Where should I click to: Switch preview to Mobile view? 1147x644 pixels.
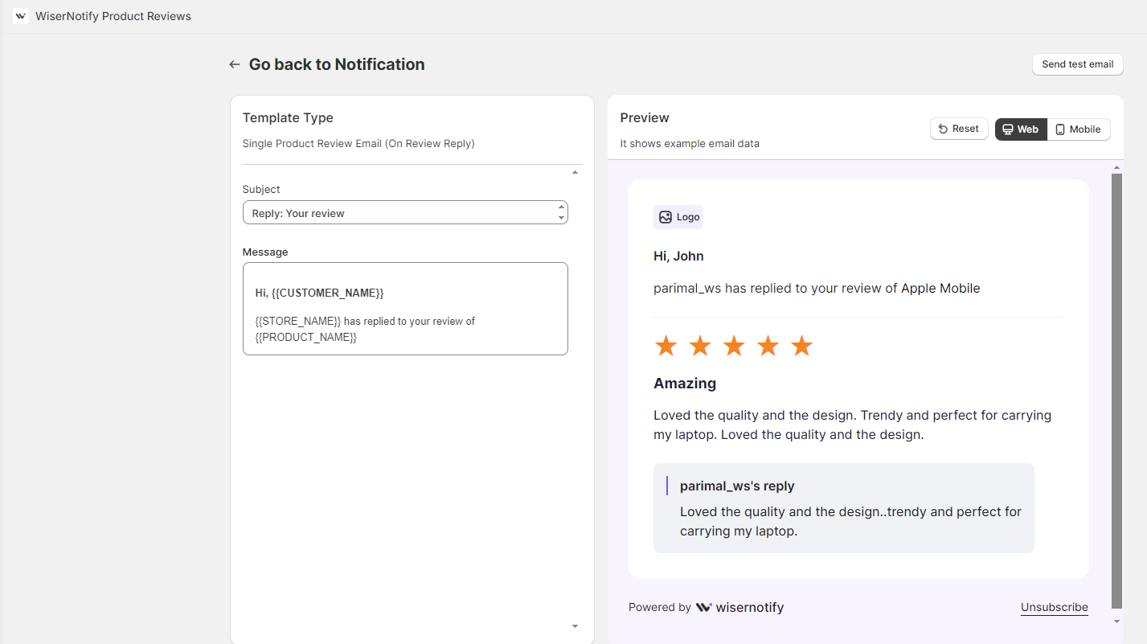(1078, 129)
